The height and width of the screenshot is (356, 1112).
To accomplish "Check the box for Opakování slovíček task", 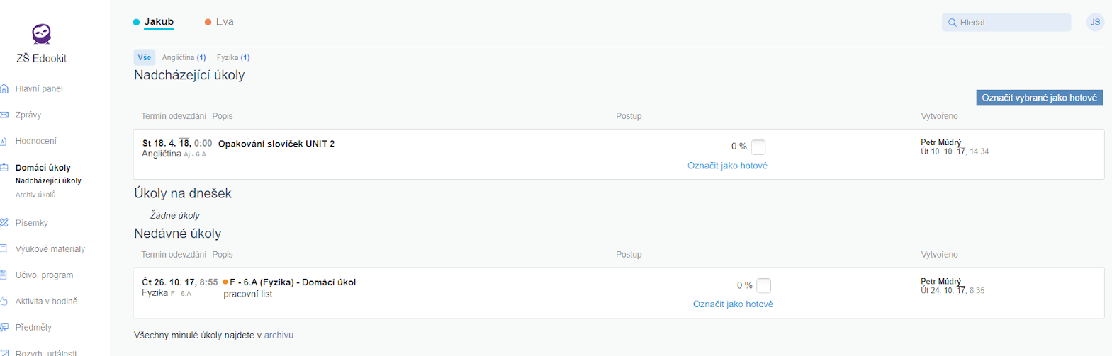I will coord(758,147).
